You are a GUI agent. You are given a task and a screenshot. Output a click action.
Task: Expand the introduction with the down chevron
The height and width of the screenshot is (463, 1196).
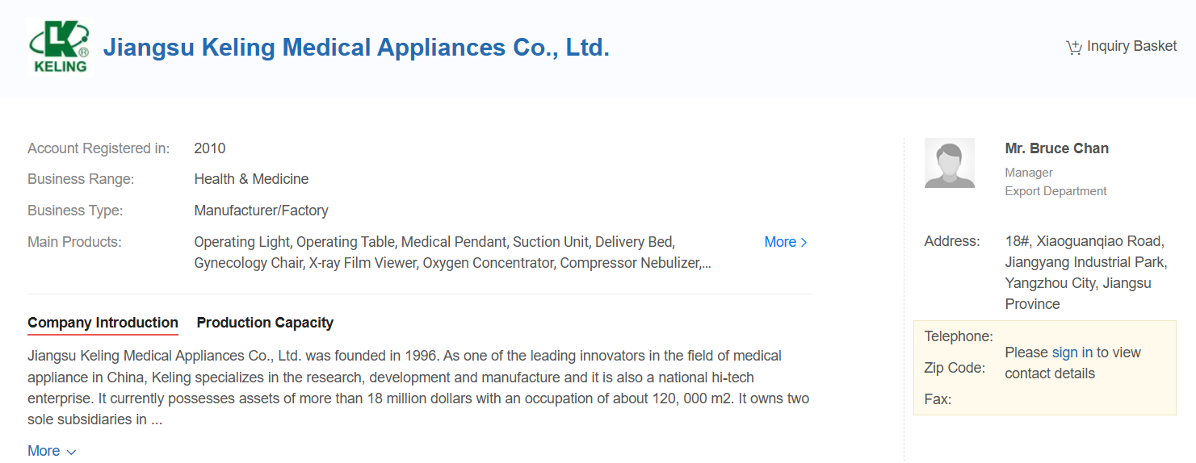pos(71,452)
